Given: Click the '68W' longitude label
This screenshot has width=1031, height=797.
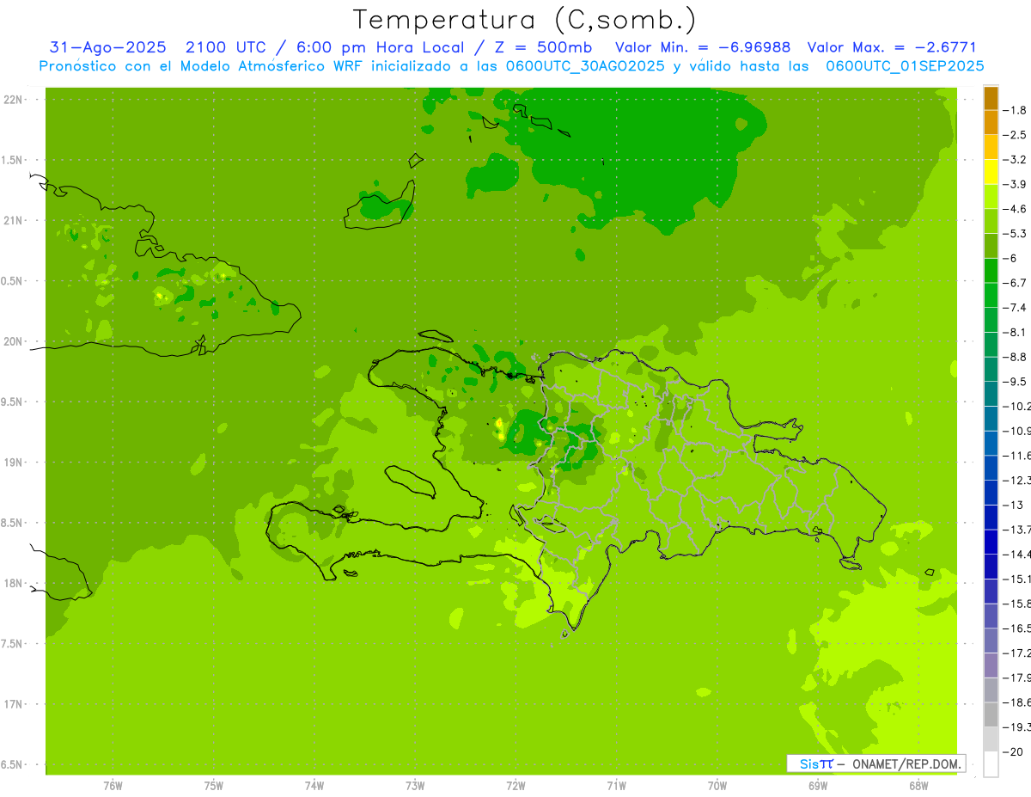Looking at the screenshot, I should (x=918, y=786).
